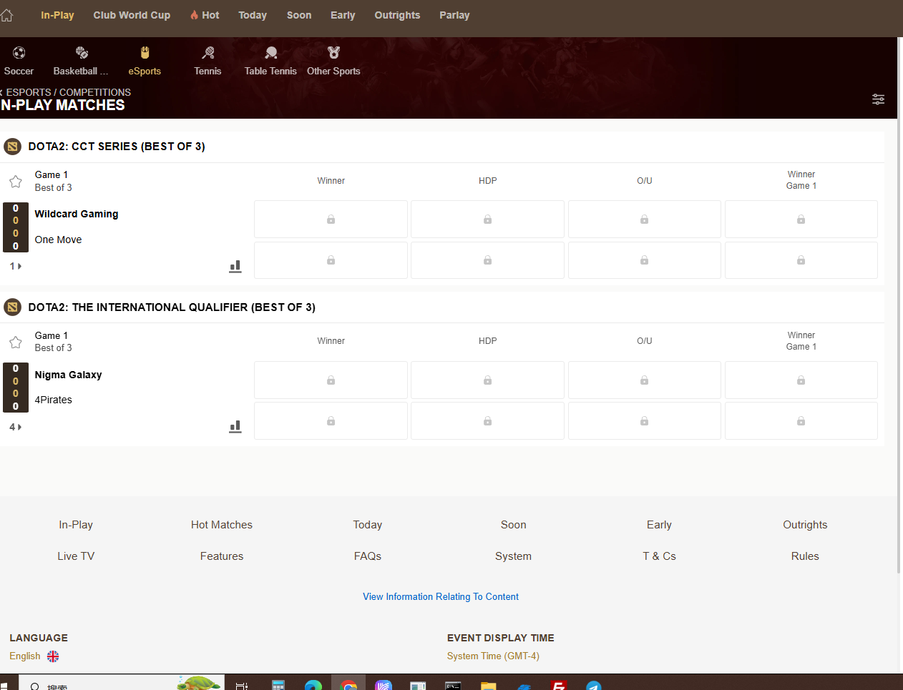Open the Live TV footer link

pyautogui.click(x=76, y=556)
